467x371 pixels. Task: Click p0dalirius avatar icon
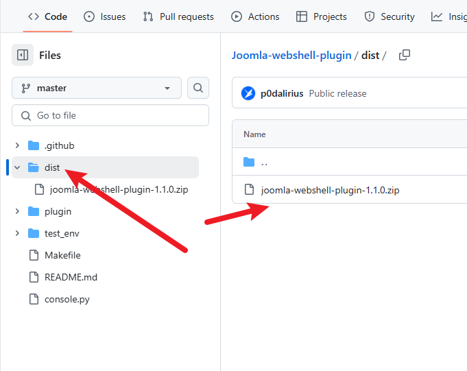(248, 93)
